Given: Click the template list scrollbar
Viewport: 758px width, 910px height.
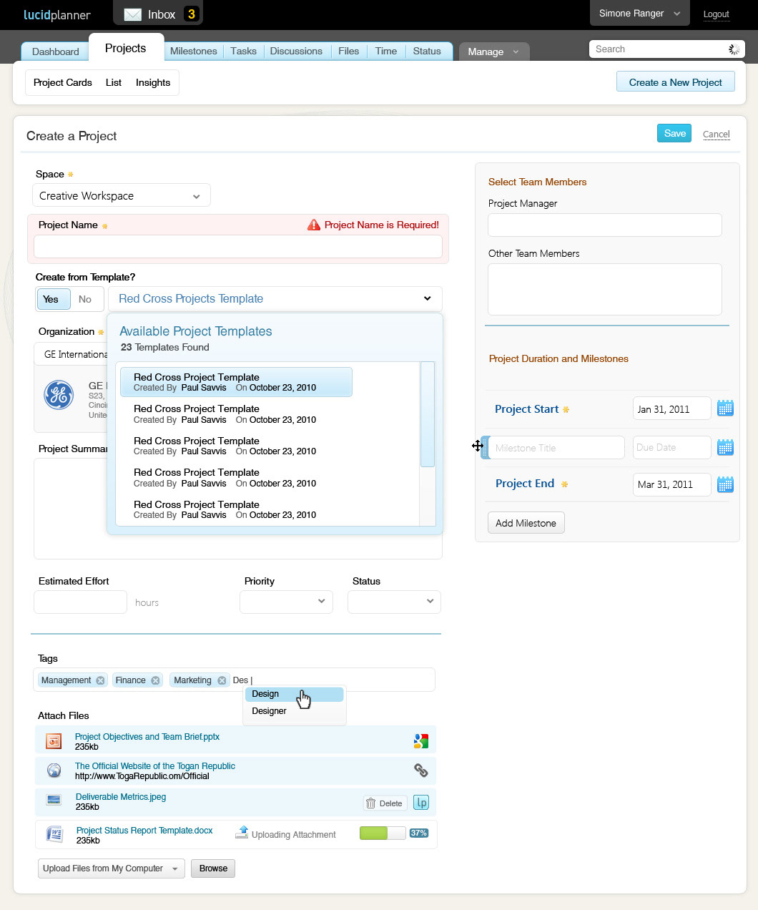Looking at the screenshot, I should tap(428, 415).
